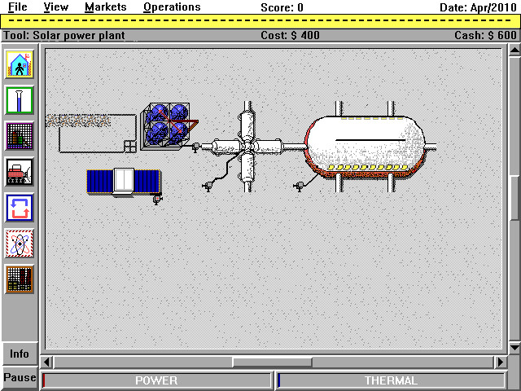
Task: Click the valve left of habitat dome
Action: click(299, 187)
